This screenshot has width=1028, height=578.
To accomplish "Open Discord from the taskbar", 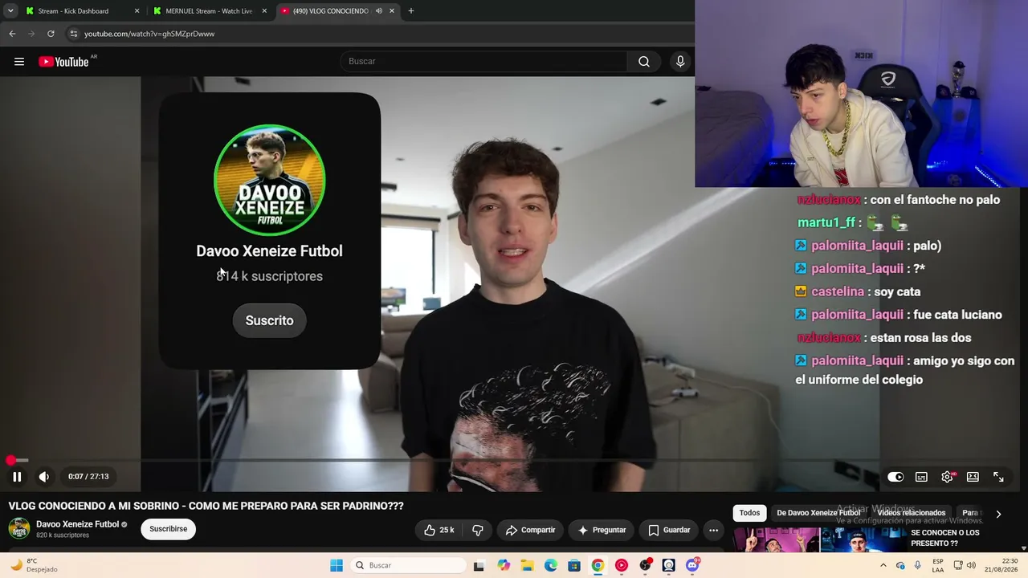I will coord(692,565).
